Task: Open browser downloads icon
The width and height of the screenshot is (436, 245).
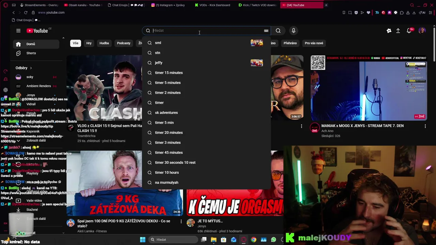Action: (x=414, y=13)
